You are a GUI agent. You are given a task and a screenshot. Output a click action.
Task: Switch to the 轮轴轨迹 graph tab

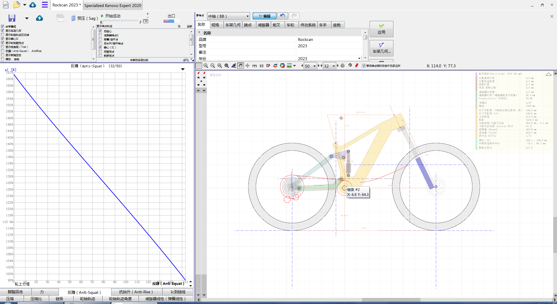(x=88, y=299)
